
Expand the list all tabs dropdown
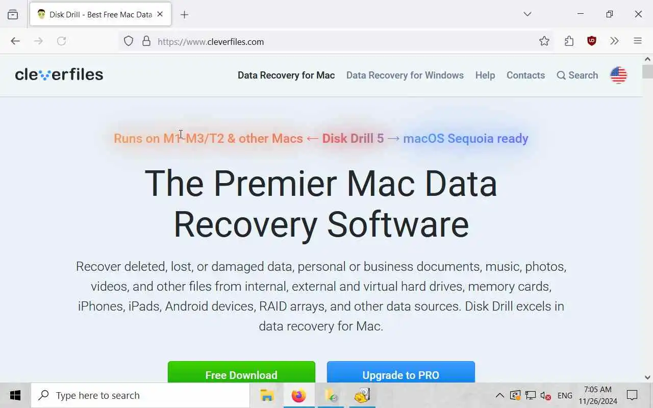[528, 14]
